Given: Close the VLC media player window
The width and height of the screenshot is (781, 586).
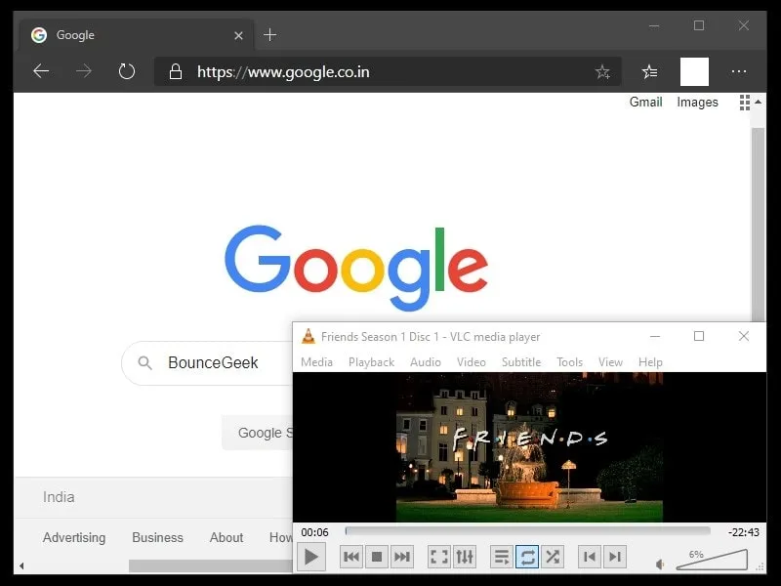Looking at the screenshot, I should click(x=743, y=336).
